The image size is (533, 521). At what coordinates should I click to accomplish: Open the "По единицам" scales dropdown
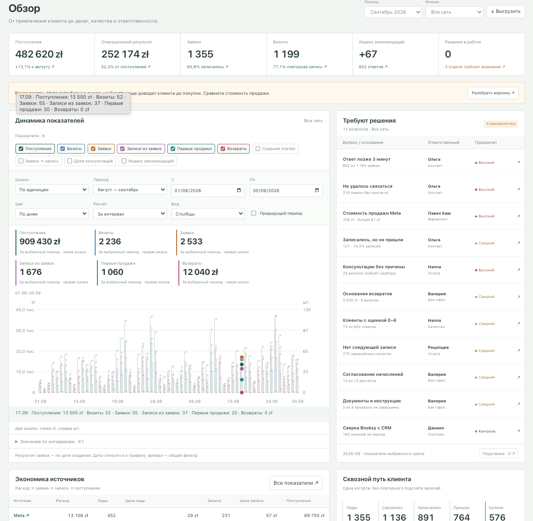point(52,190)
